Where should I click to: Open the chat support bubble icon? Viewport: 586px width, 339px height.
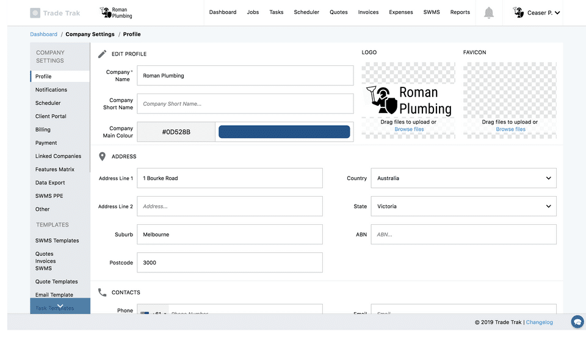click(577, 322)
